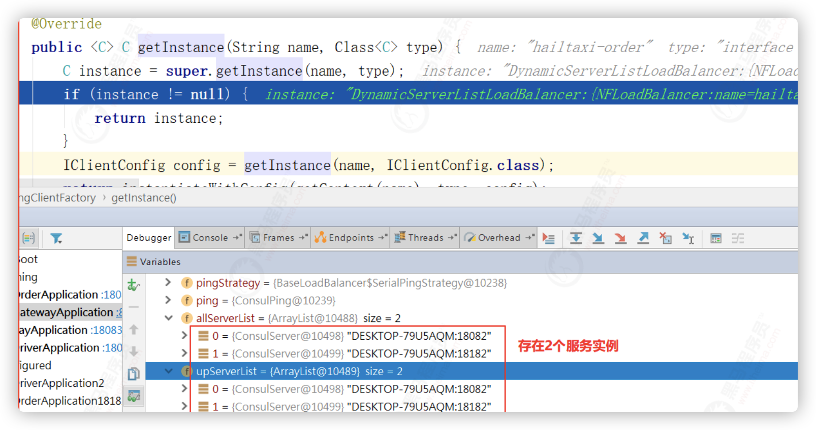
Task: Select rderApplication1818 in the run list
Action: 70,401
